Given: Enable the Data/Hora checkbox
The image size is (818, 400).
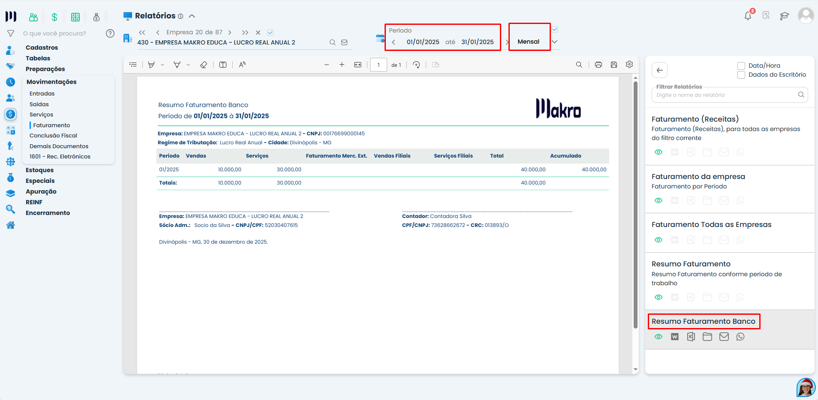Looking at the screenshot, I should point(741,65).
